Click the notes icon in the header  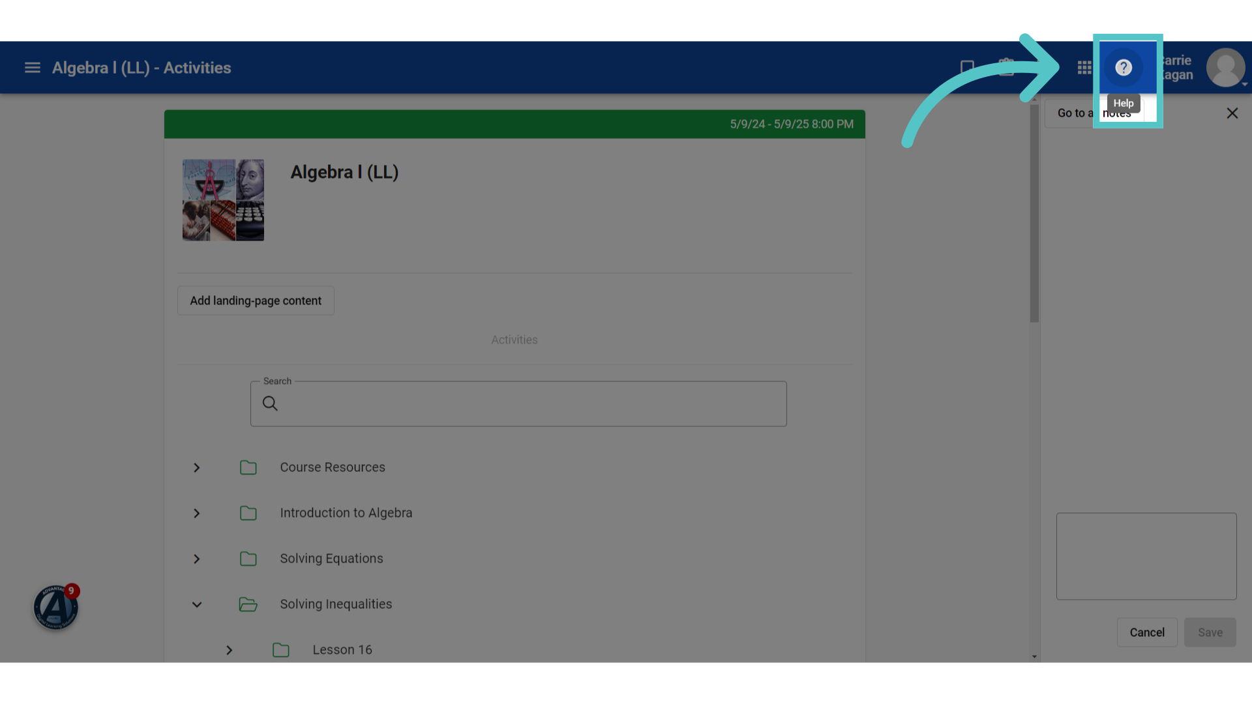tap(967, 68)
